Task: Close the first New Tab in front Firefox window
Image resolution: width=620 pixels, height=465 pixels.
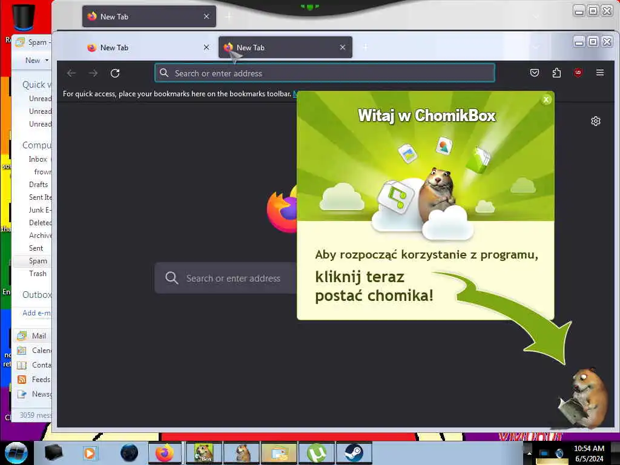Action: 206,47
